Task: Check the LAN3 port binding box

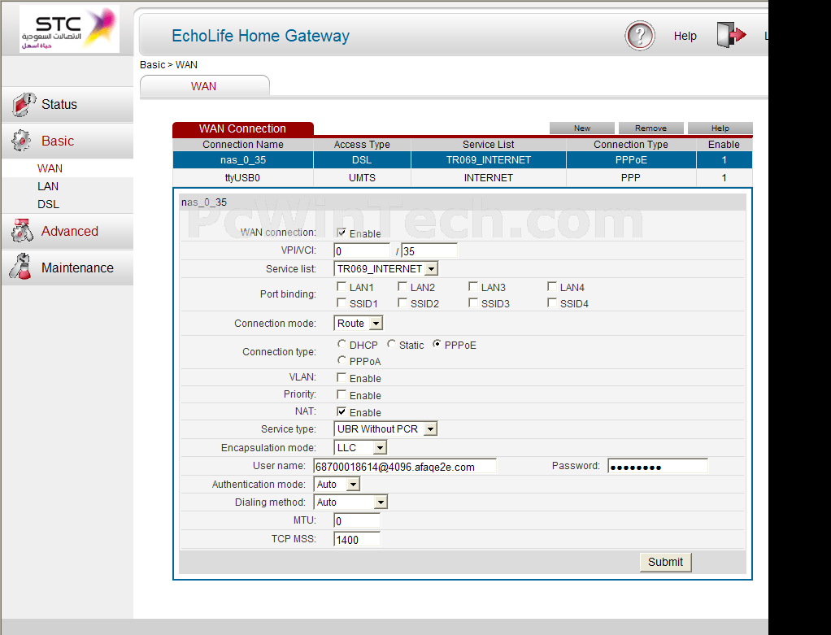Action: coord(473,287)
